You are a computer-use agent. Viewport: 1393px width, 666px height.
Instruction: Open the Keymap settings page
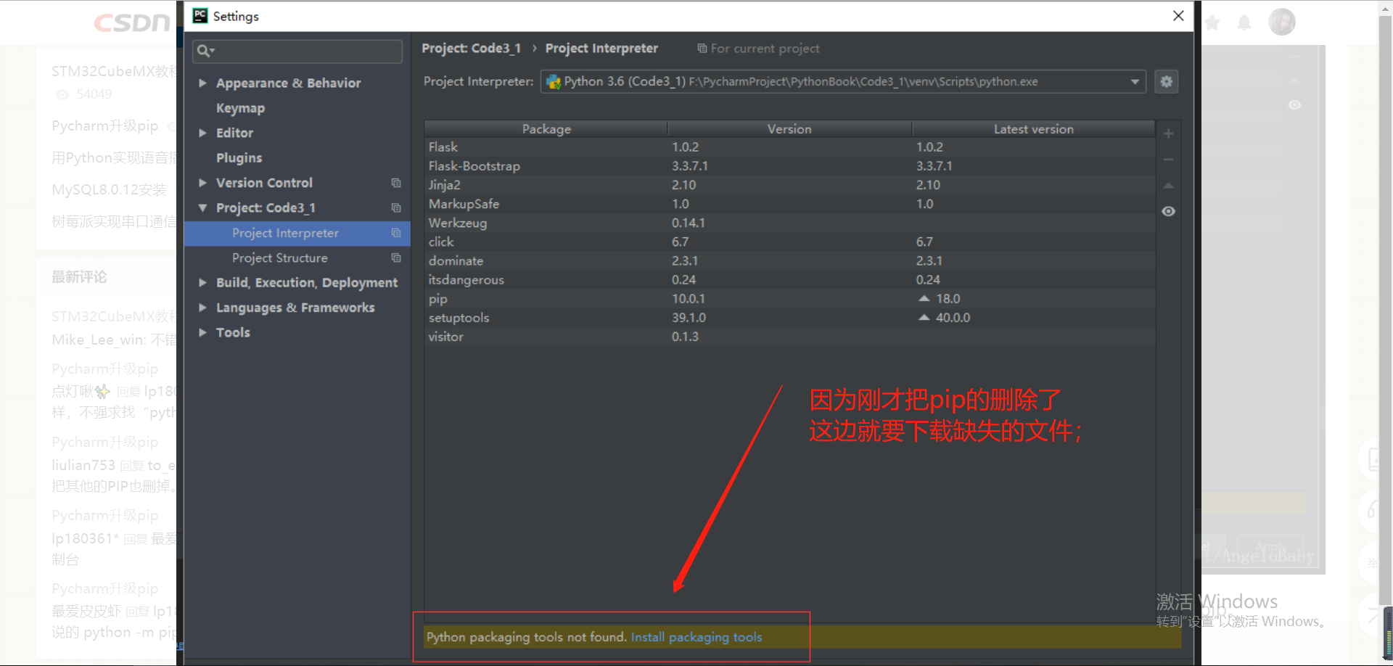[240, 108]
